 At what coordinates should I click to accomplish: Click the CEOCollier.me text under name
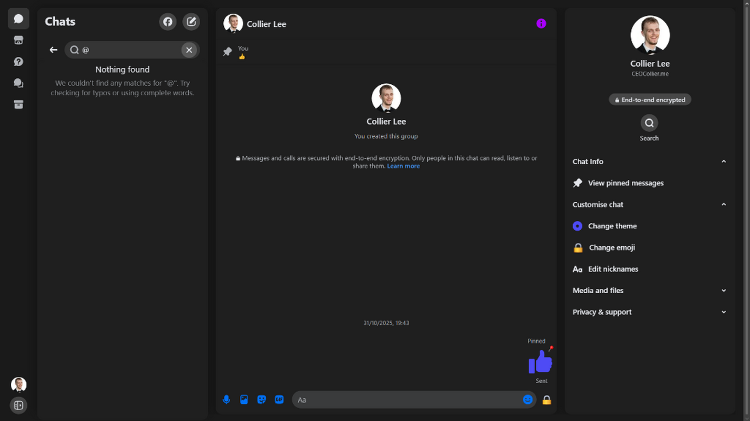tap(650, 74)
